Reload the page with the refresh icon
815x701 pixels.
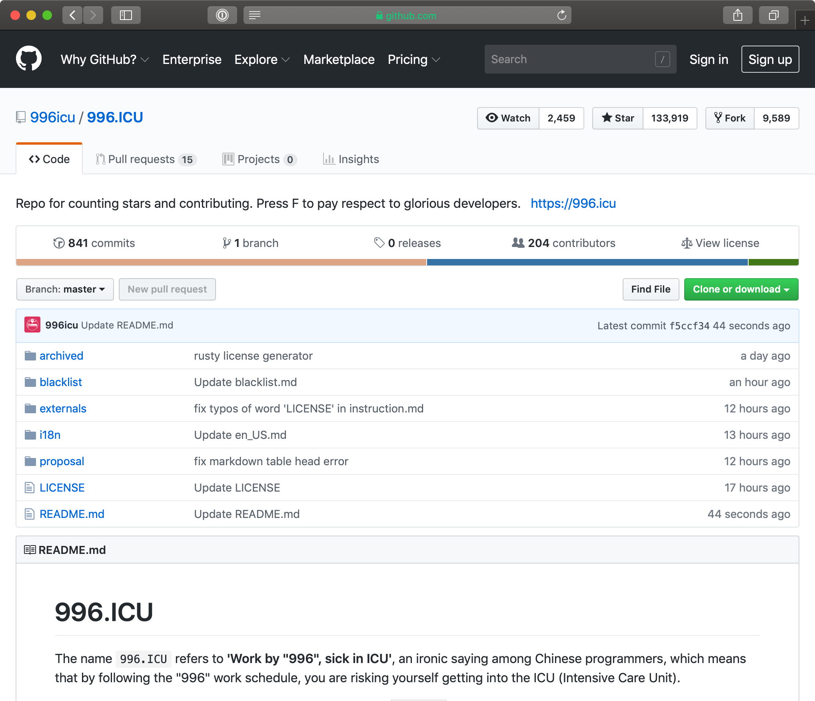561,15
